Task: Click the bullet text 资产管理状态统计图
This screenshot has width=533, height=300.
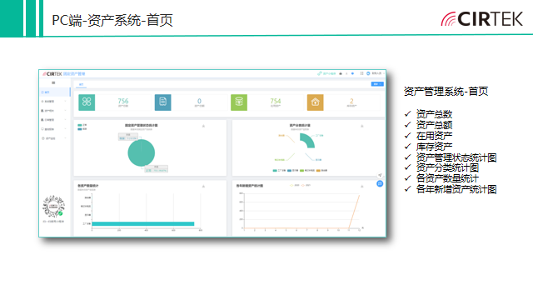Action: point(456,157)
